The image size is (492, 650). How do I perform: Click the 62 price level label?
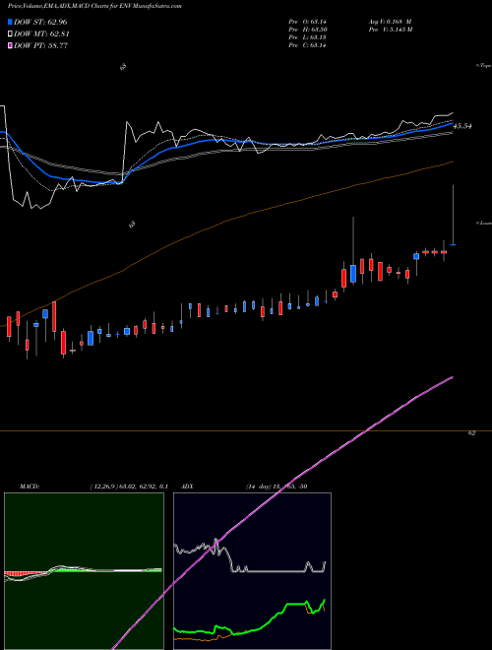click(471, 432)
